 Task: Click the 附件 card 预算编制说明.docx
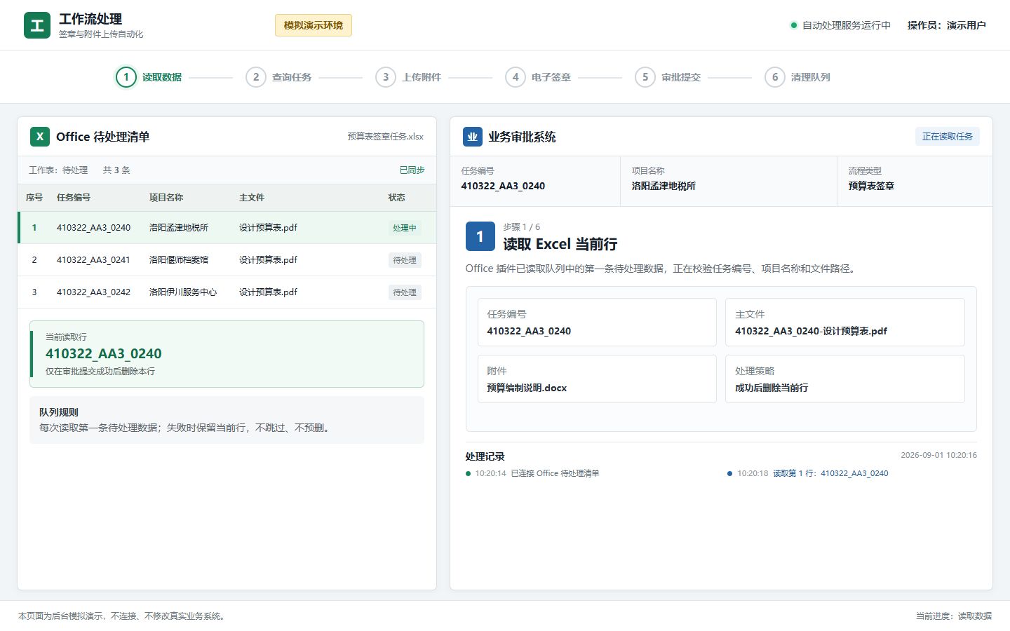597,379
